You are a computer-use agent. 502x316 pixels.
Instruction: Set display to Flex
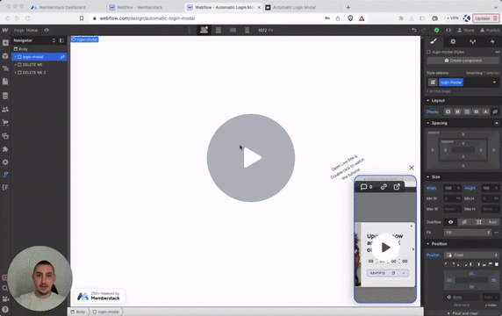point(457,111)
